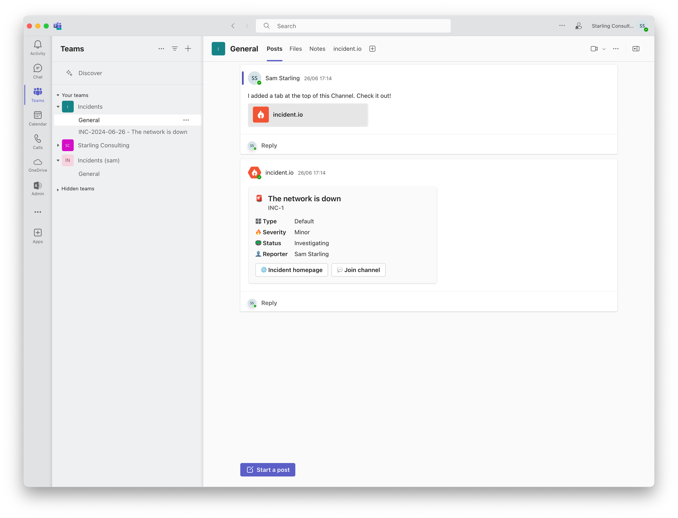678x518 pixels.
Task: Click in the Search field
Action: pyautogui.click(x=353, y=26)
